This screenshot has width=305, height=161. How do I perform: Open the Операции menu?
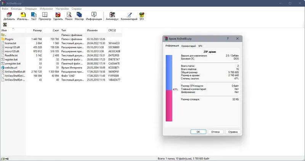point(31,9)
